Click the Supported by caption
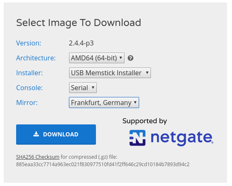This screenshot has height=186, width=232. 145,121
